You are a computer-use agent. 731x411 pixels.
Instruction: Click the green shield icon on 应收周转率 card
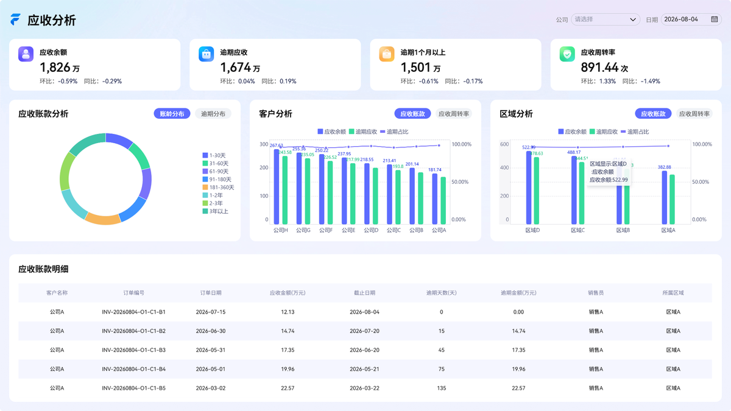(x=567, y=54)
